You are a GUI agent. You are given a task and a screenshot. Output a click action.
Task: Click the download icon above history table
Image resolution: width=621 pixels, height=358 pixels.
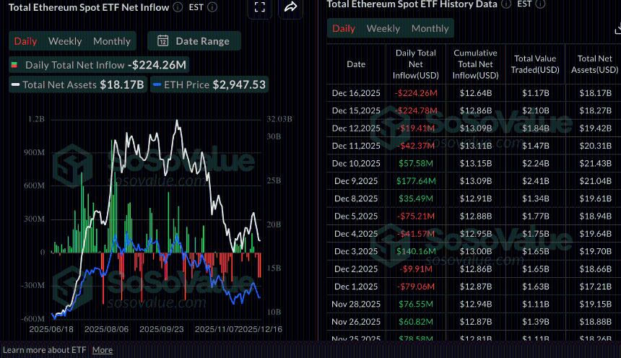click(617, 29)
